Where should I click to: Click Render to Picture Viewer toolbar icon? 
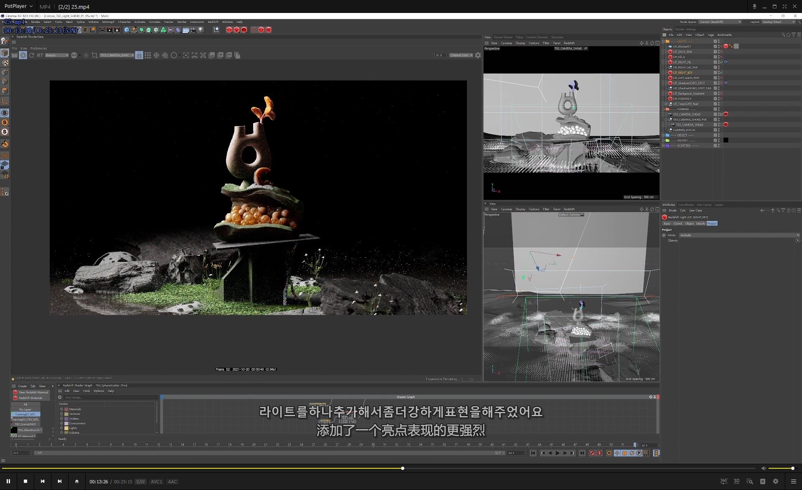(109, 30)
